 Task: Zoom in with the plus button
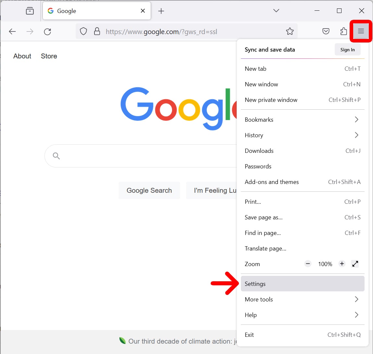click(342, 264)
